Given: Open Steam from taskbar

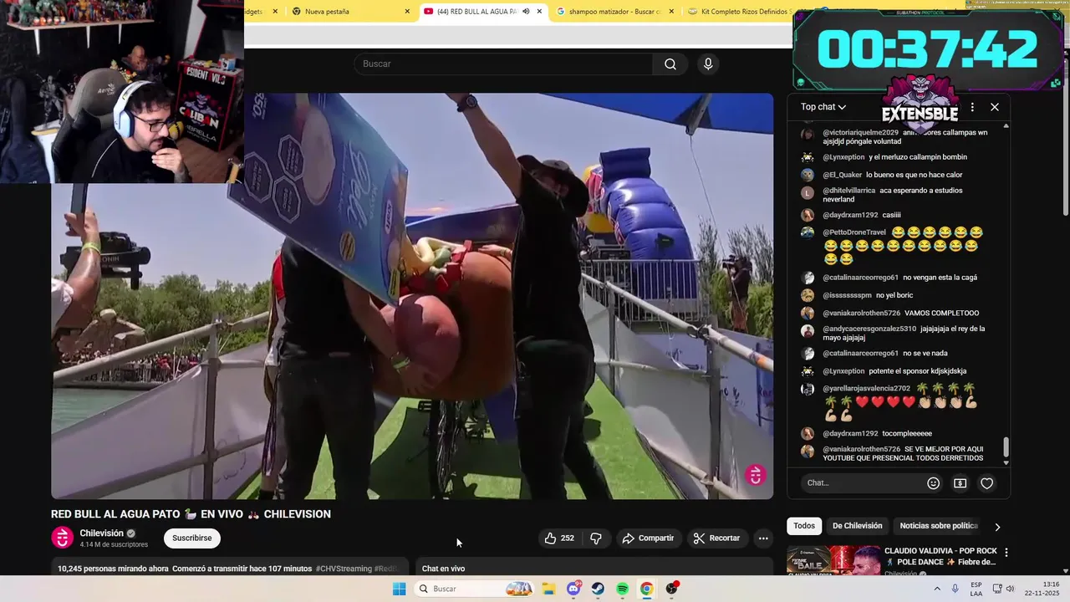Looking at the screenshot, I should click(598, 589).
